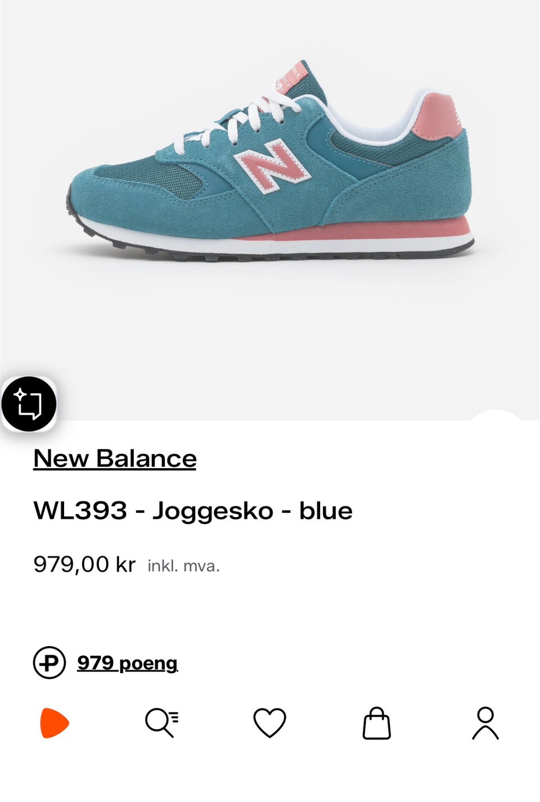540x802 pixels.
Task: Open the Zalando home tab
Action: point(55,723)
